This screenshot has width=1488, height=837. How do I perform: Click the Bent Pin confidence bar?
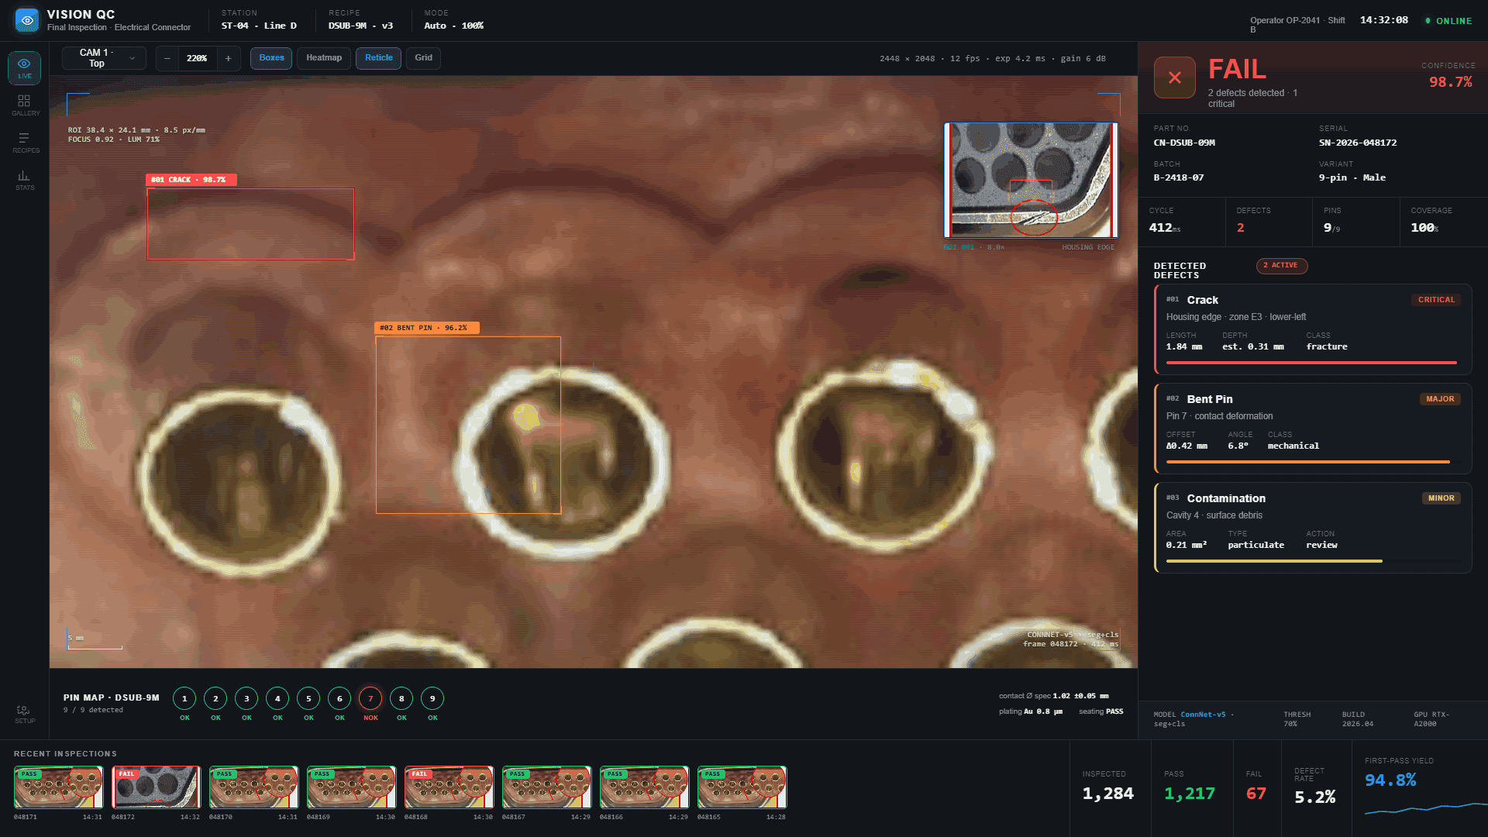pos(1313,462)
